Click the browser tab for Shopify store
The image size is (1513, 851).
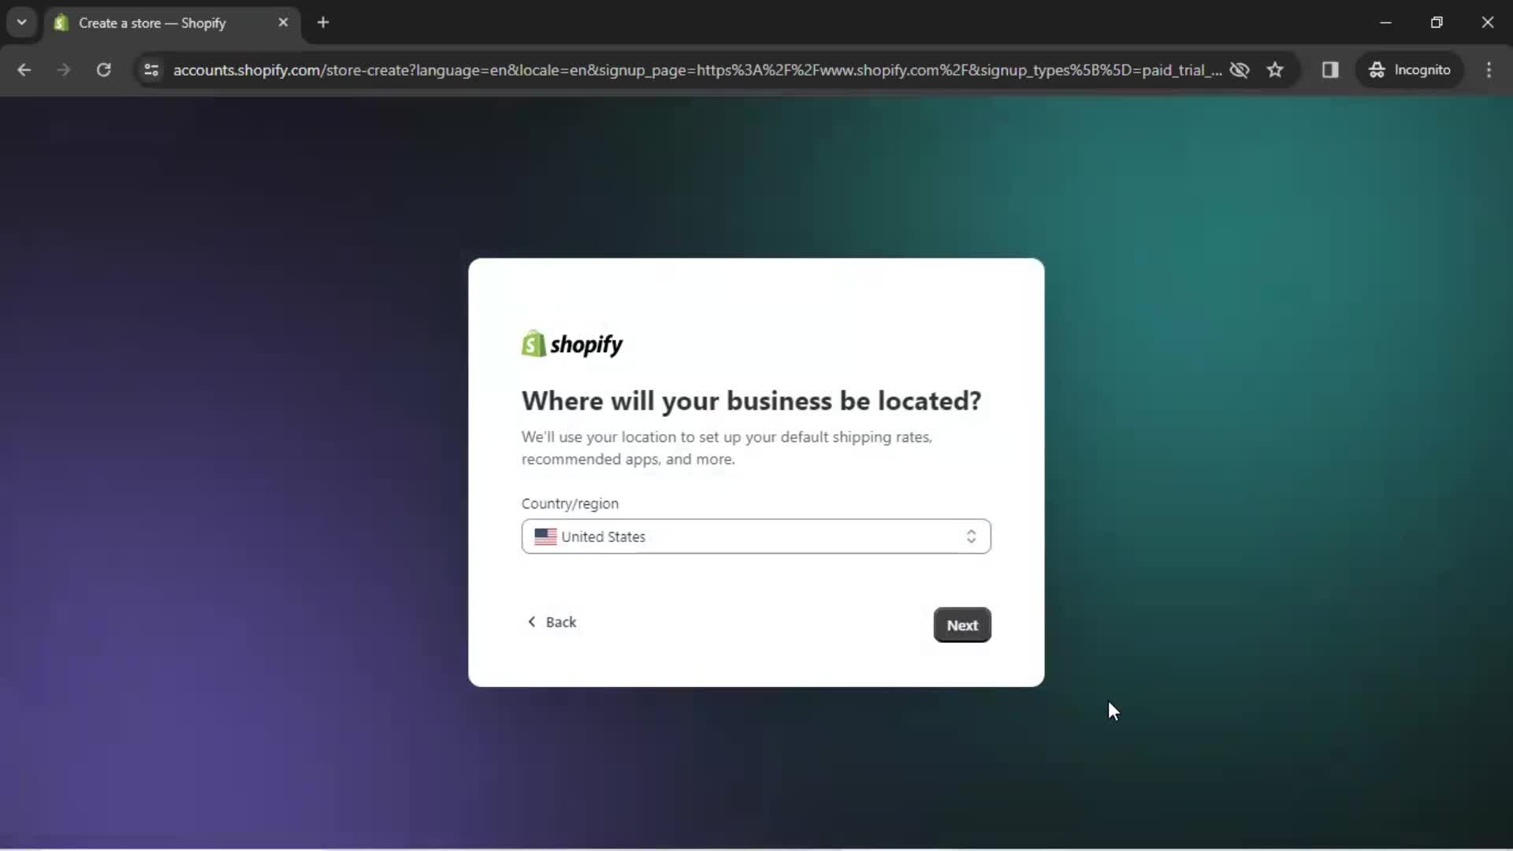pyautogui.click(x=172, y=23)
